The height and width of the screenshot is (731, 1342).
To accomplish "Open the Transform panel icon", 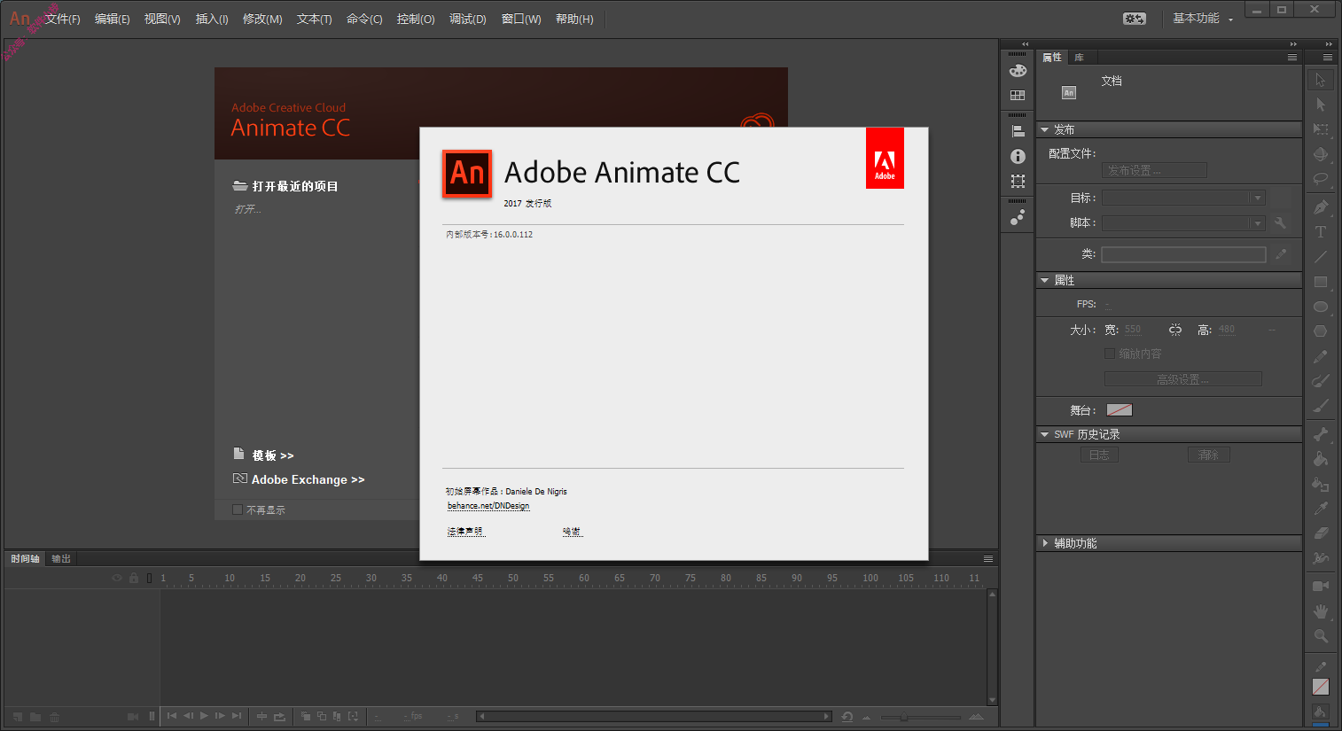I will click(x=1018, y=182).
